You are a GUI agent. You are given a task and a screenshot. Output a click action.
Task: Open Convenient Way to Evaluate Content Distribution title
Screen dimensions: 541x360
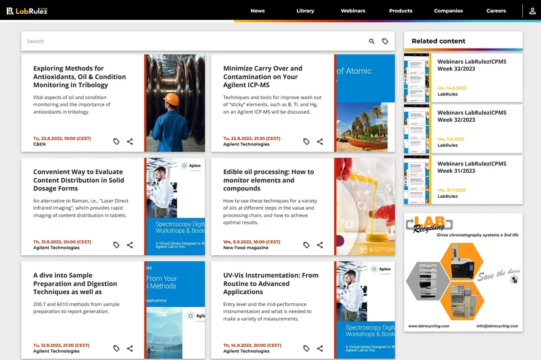coord(79,180)
